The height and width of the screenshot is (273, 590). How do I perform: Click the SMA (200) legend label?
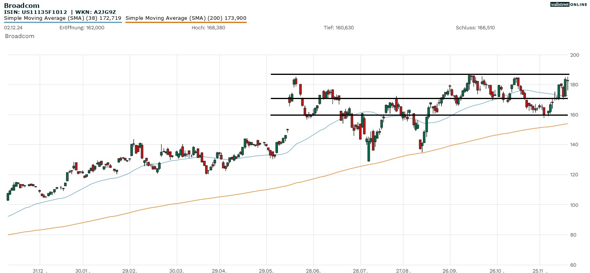point(186,18)
